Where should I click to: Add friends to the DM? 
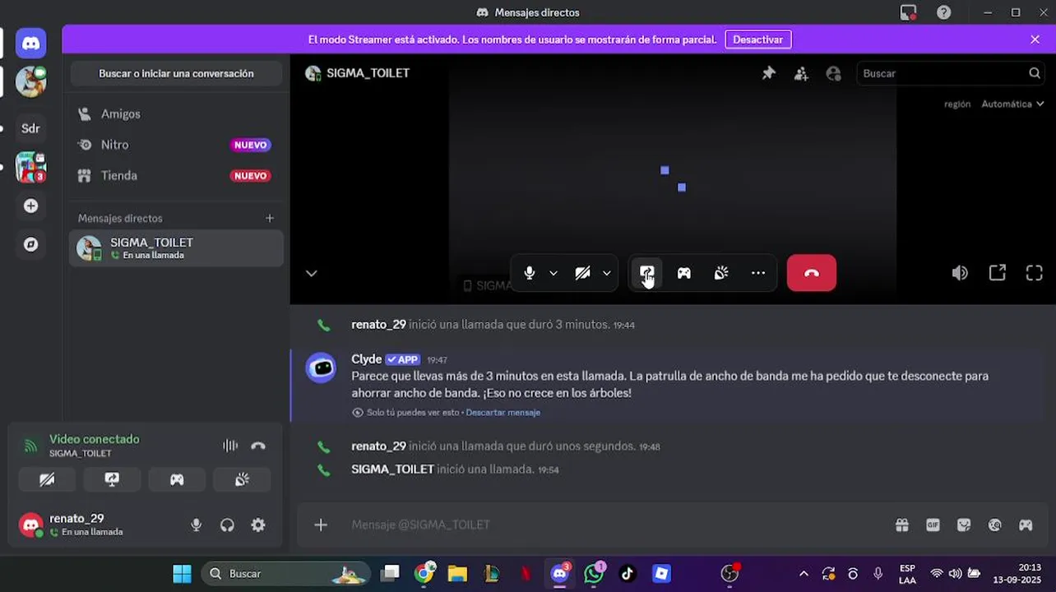click(x=801, y=73)
